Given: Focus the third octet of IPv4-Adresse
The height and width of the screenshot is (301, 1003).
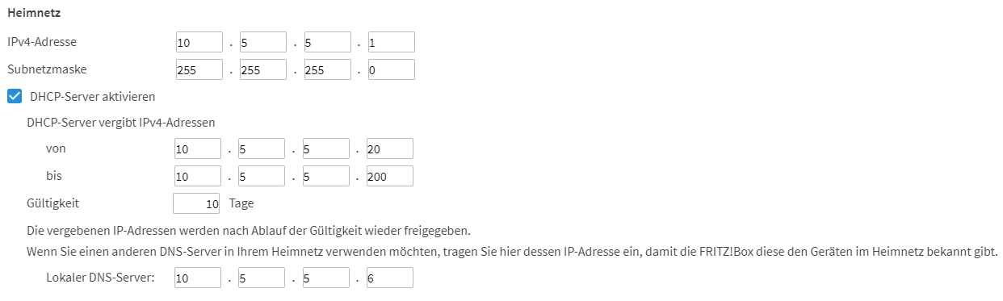Looking at the screenshot, I should click(x=327, y=42).
